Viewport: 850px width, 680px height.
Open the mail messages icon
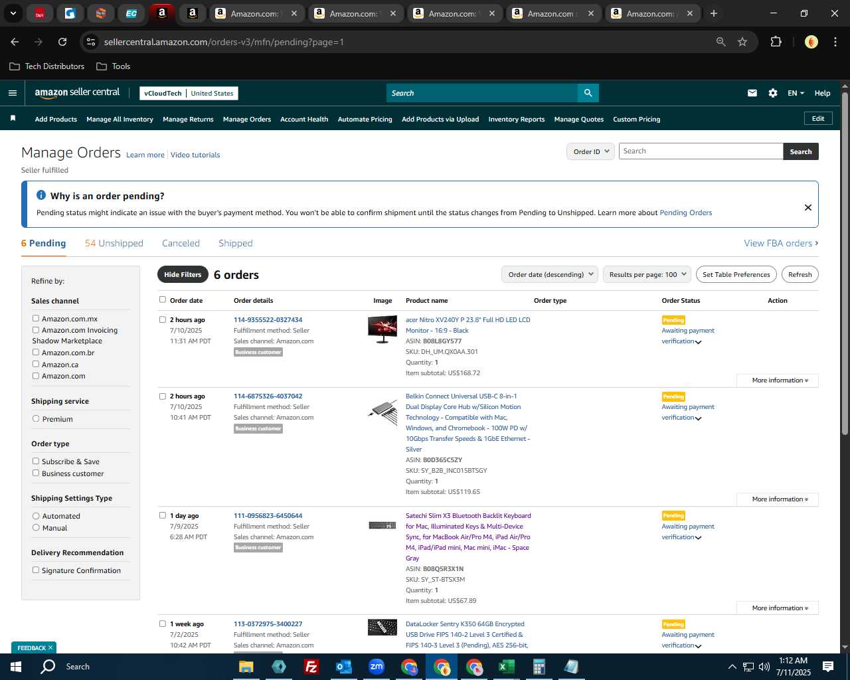[x=752, y=93]
